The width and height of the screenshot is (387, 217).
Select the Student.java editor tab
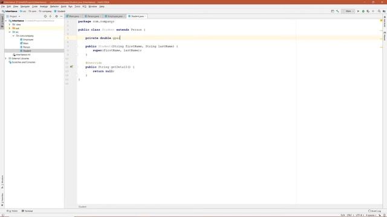pyautogui.click(x=137, y=16)
